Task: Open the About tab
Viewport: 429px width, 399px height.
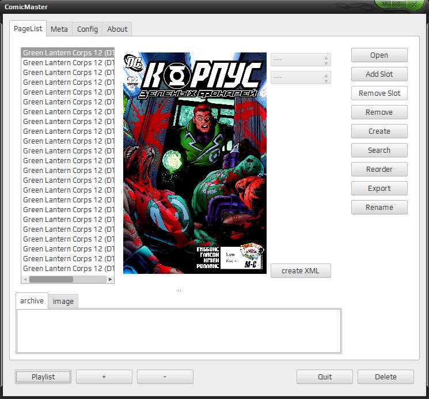Action: pos(117,29)
